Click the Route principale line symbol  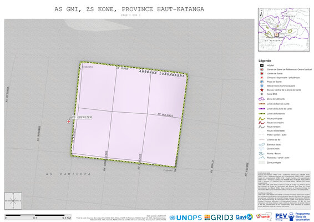coord(261,119)
